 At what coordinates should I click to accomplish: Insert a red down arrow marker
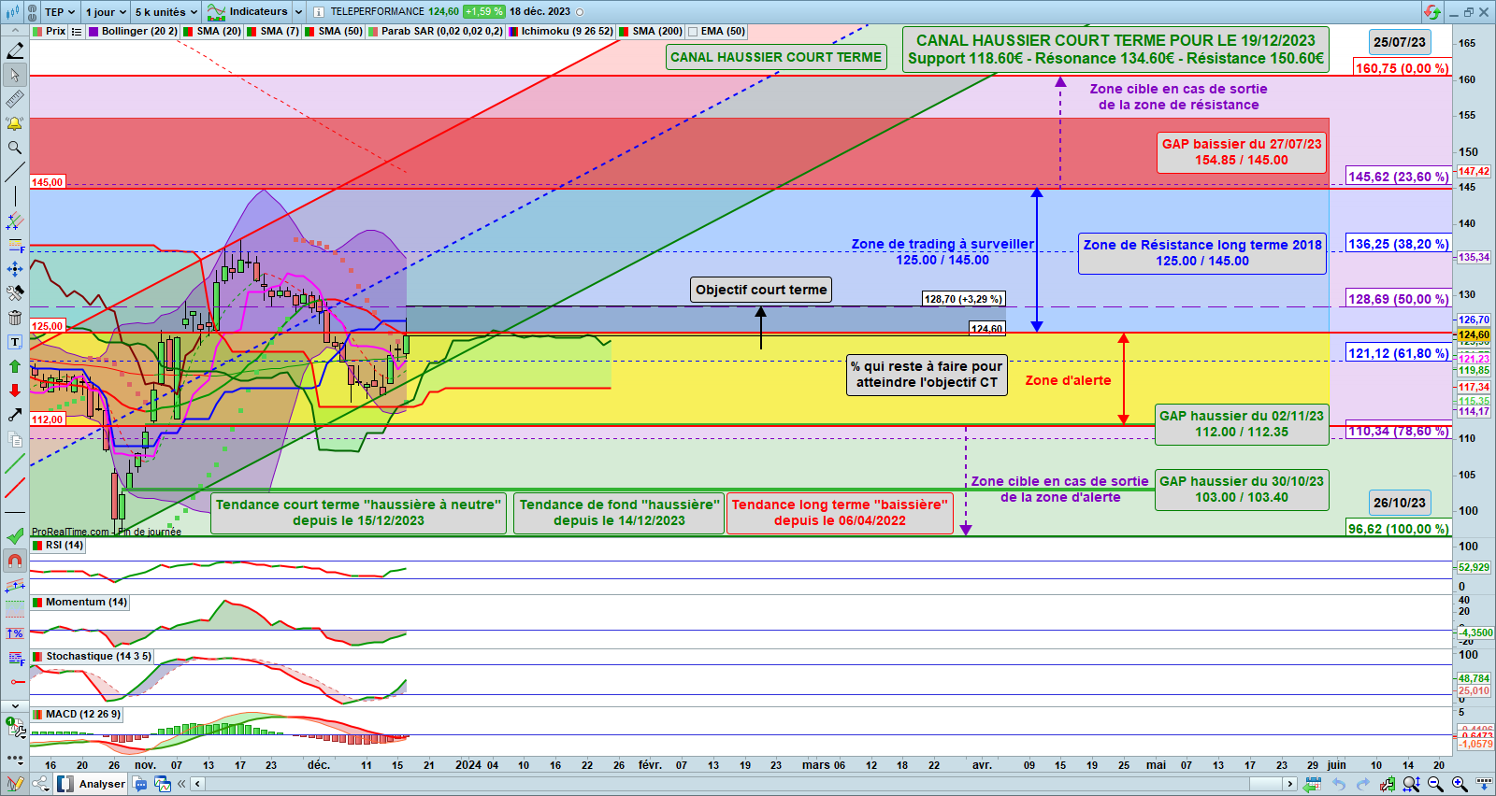tap(15, 391)
